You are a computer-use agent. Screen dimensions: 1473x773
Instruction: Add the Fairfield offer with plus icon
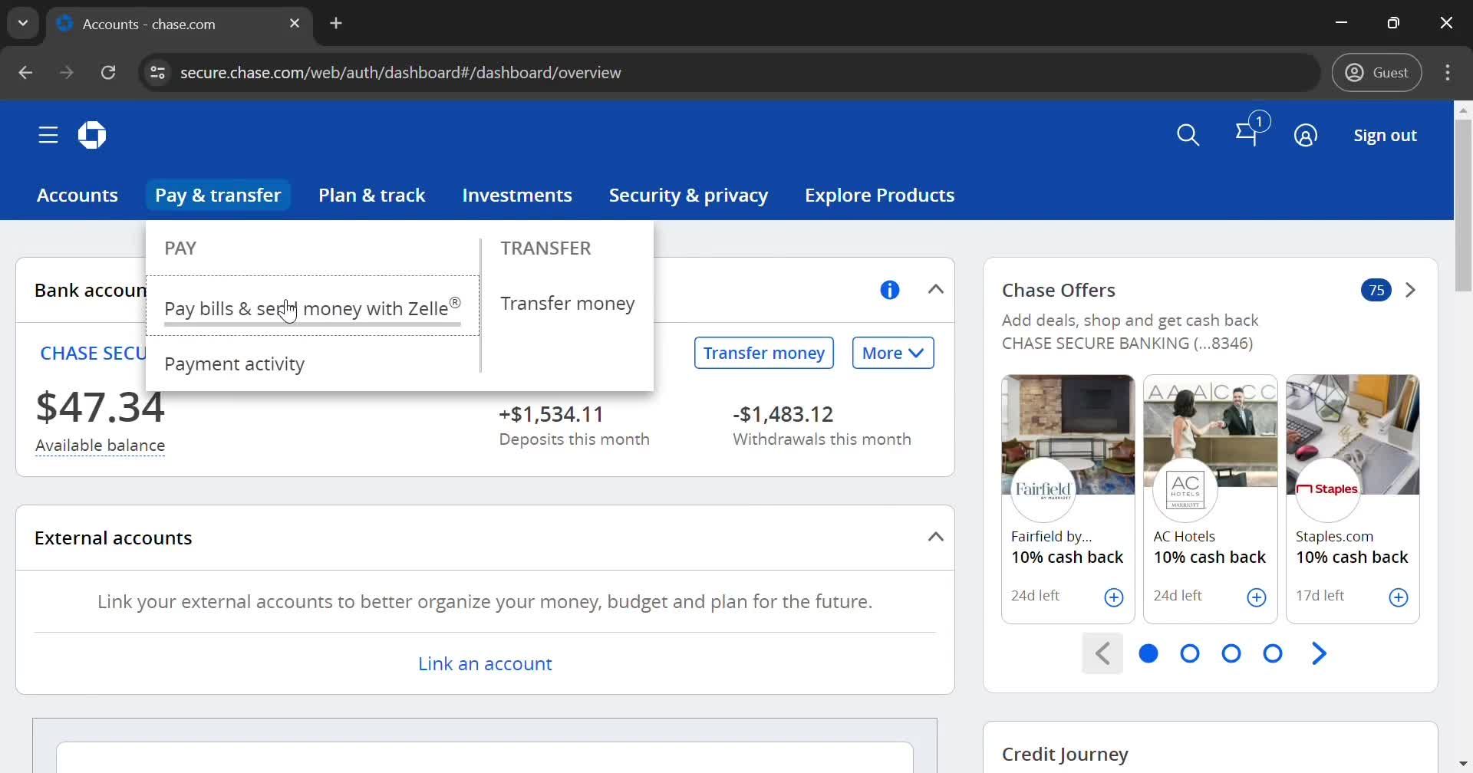(1114, 597)
